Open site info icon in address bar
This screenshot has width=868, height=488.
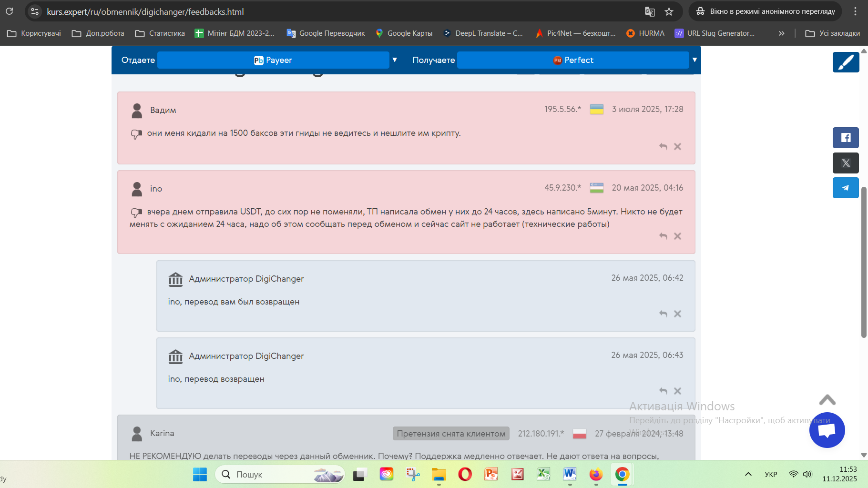point(35,11)
